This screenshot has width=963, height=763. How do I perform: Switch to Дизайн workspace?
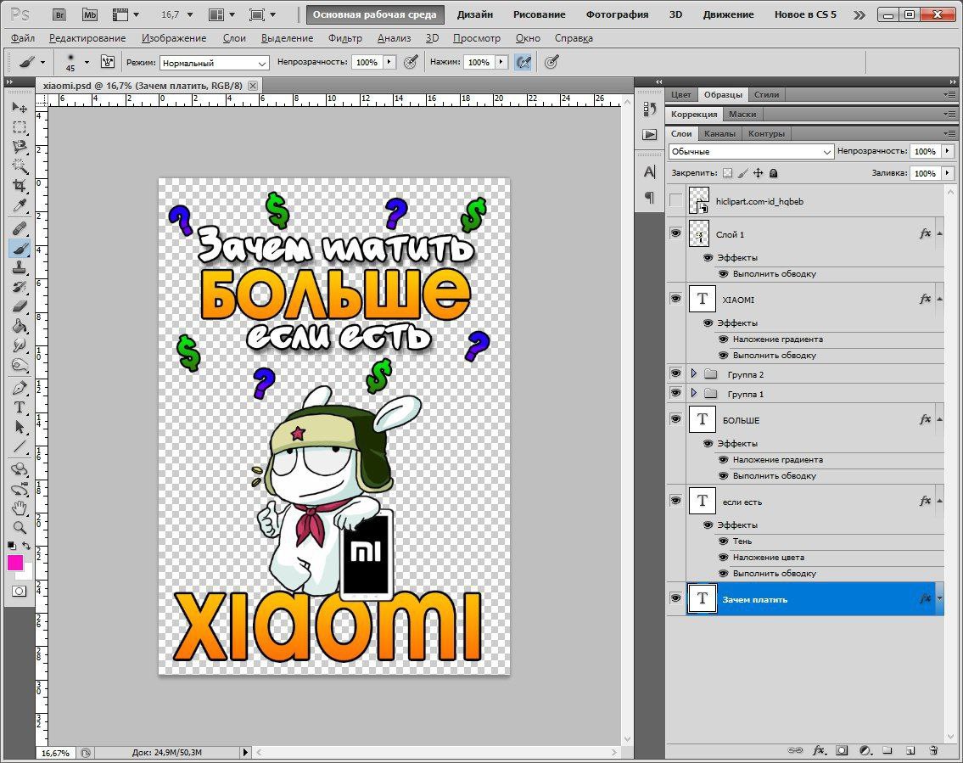coord(475,14)
